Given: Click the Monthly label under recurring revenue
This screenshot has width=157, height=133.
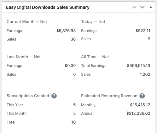Looking at the screenshot, I should click(x=88, y=105).
